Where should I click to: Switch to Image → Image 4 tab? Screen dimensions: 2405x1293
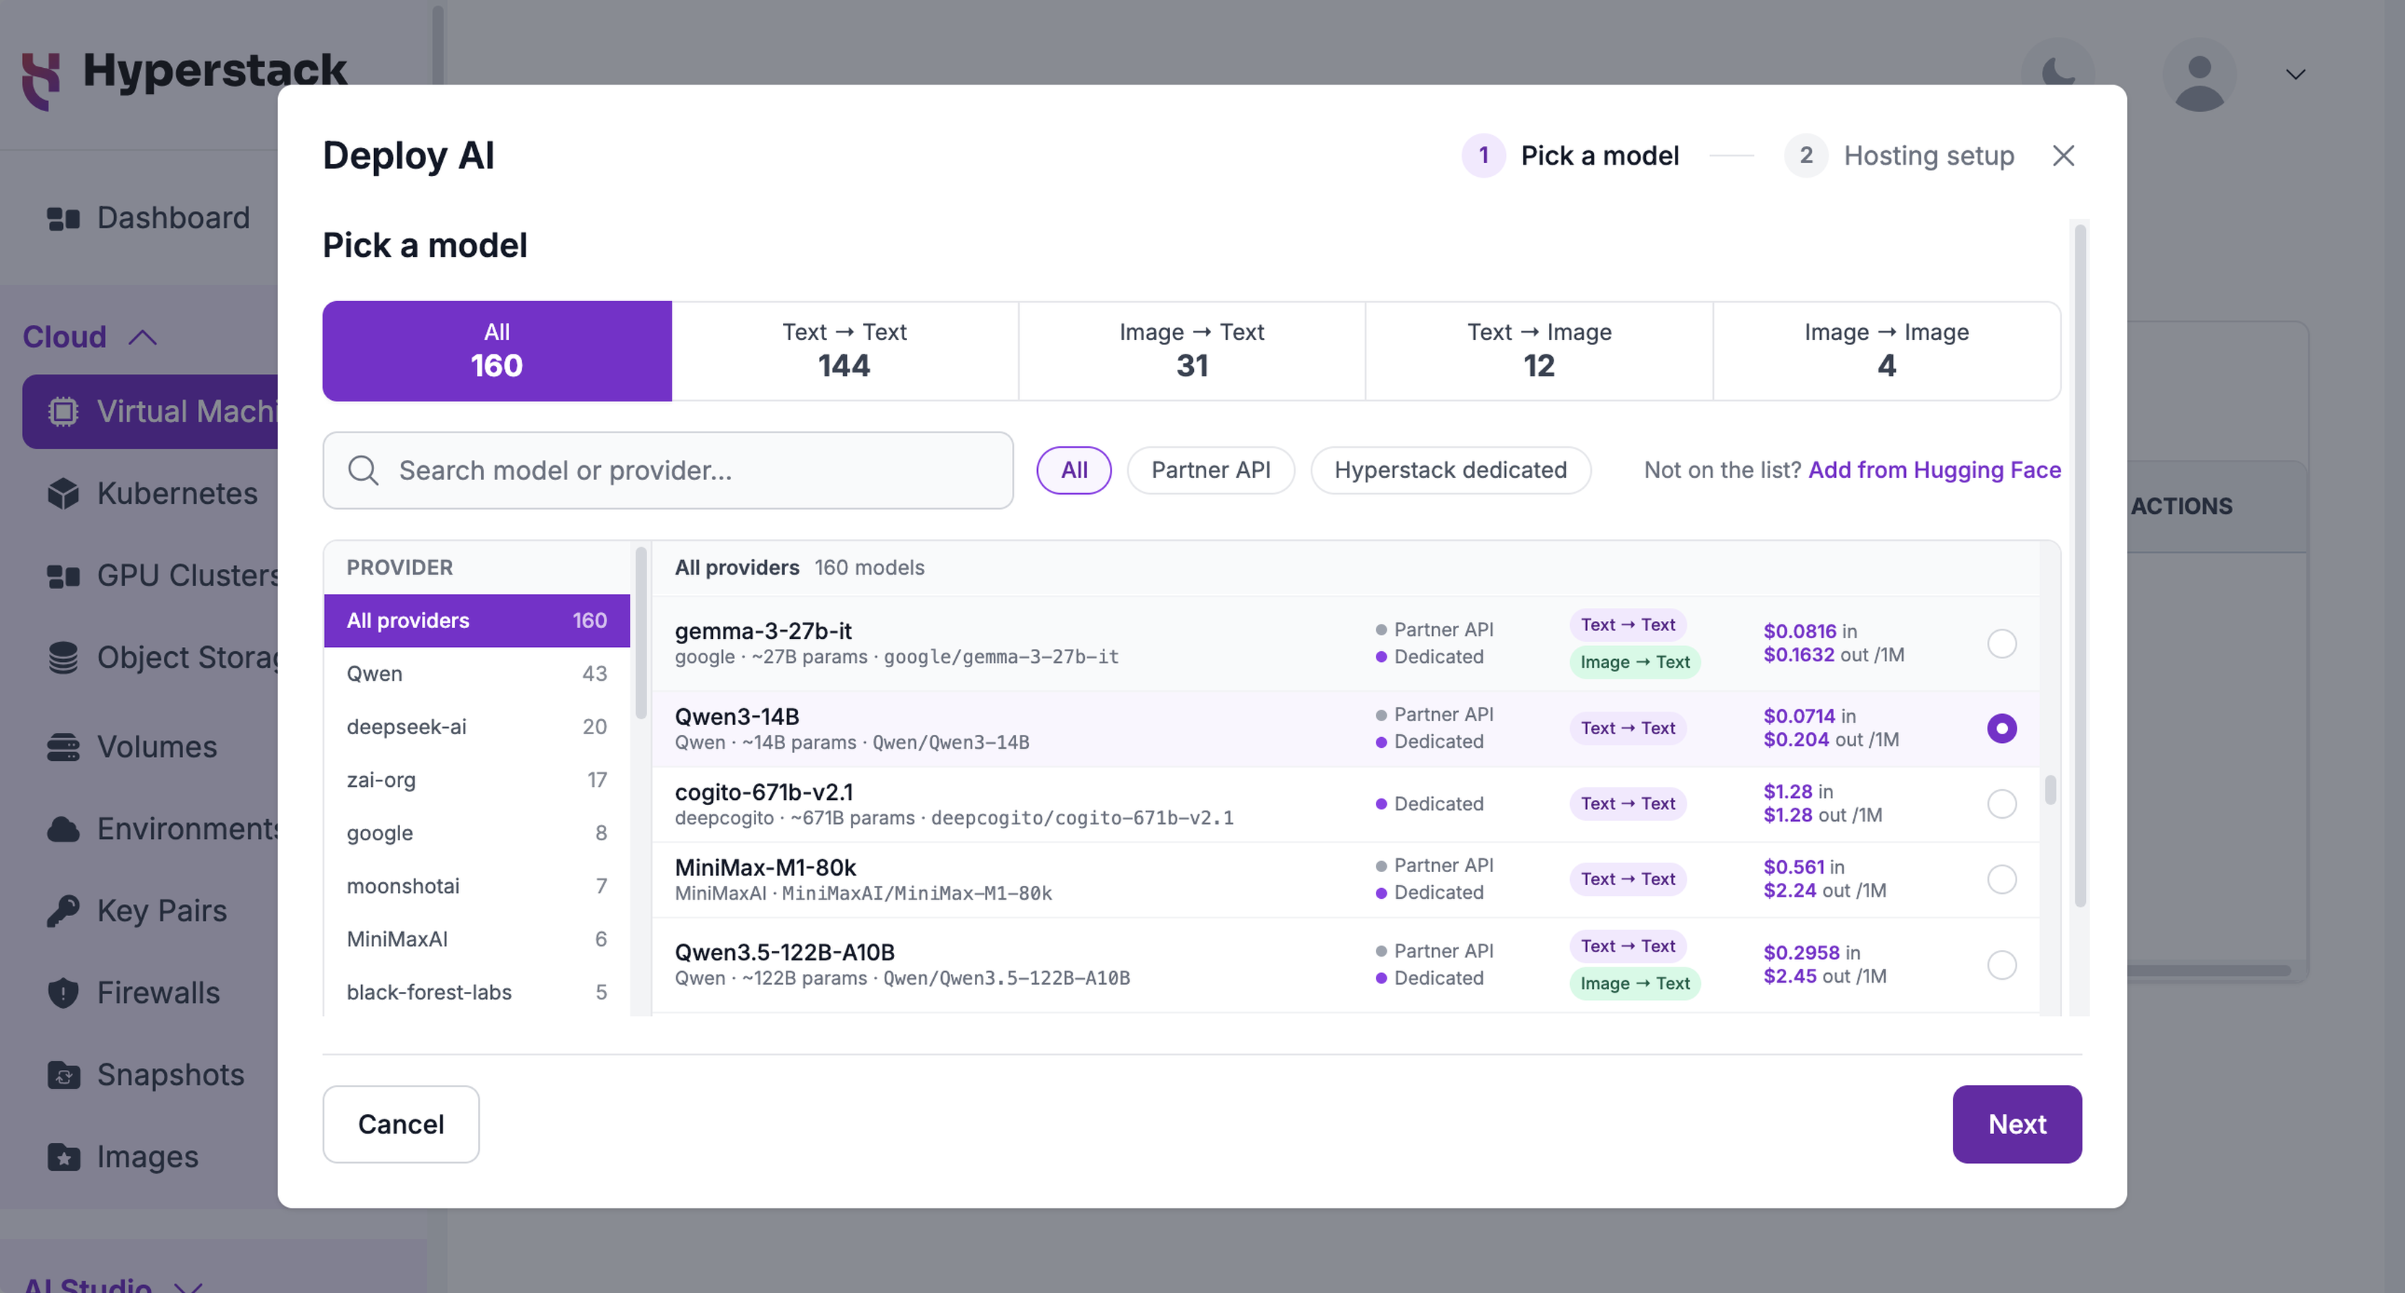click(x=1887, y=351)
